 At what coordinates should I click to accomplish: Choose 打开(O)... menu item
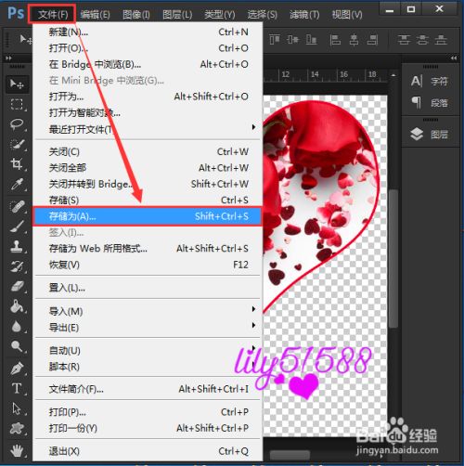pyautogui.click(x=148, y=48)
